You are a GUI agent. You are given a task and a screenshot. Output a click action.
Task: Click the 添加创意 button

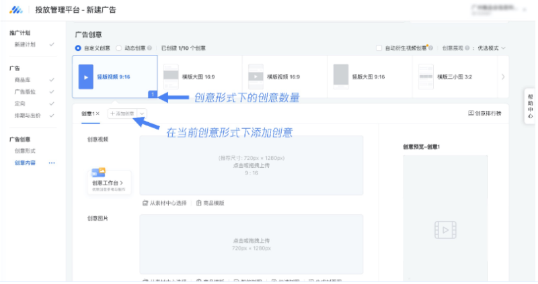(x=122, y=113)
